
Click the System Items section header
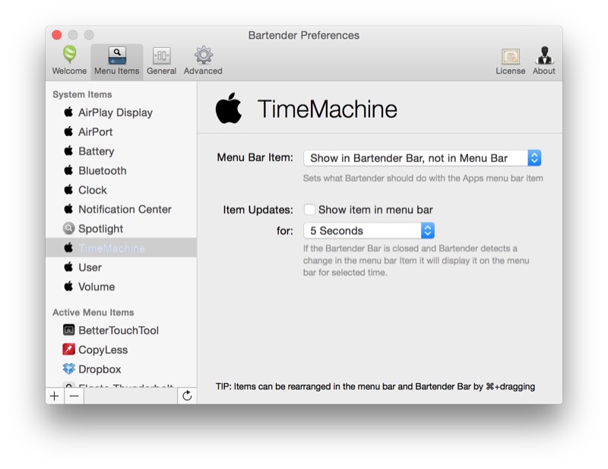[82, 94]
